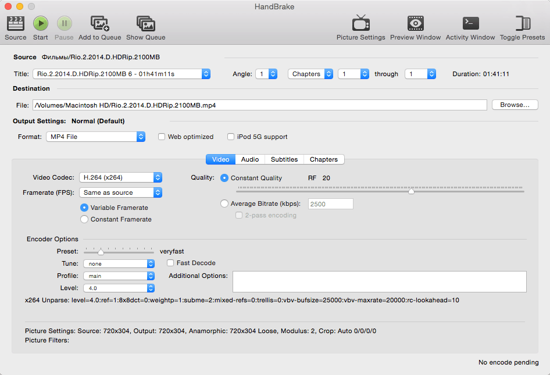Open Show Queue from the toolbar

click(x=145, y=23)
